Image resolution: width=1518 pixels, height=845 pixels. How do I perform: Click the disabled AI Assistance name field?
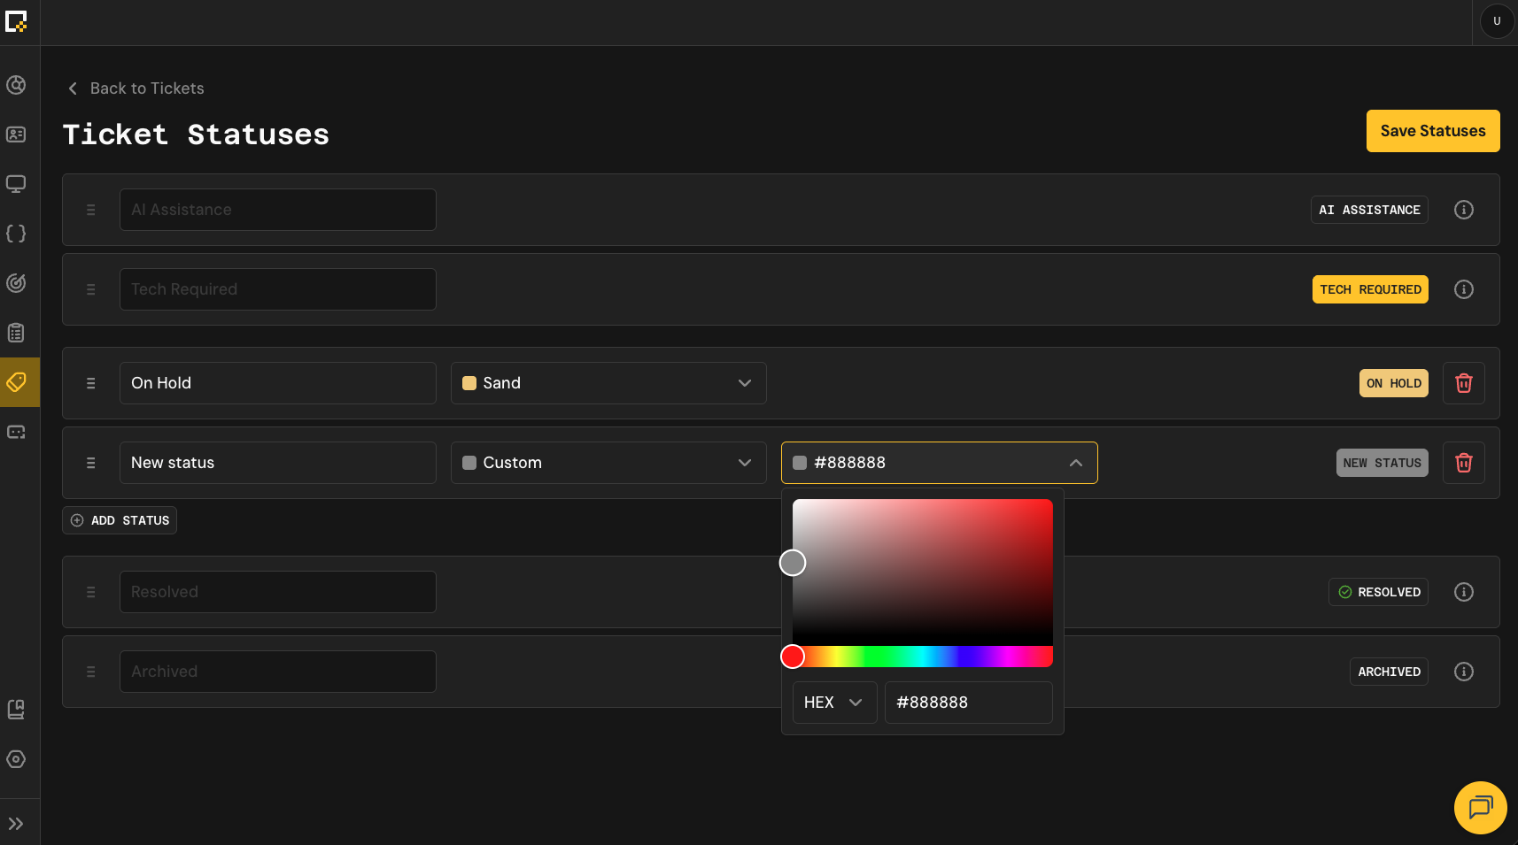pos(278,210)
